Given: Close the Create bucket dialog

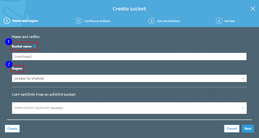Looking at the screenshot, I should 253,9.
